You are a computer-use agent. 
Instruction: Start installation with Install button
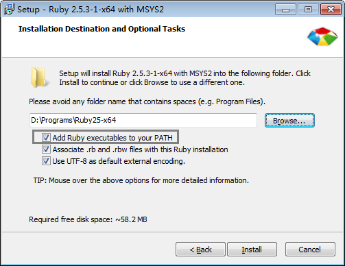pyautogui.click(x=252, y=250)
